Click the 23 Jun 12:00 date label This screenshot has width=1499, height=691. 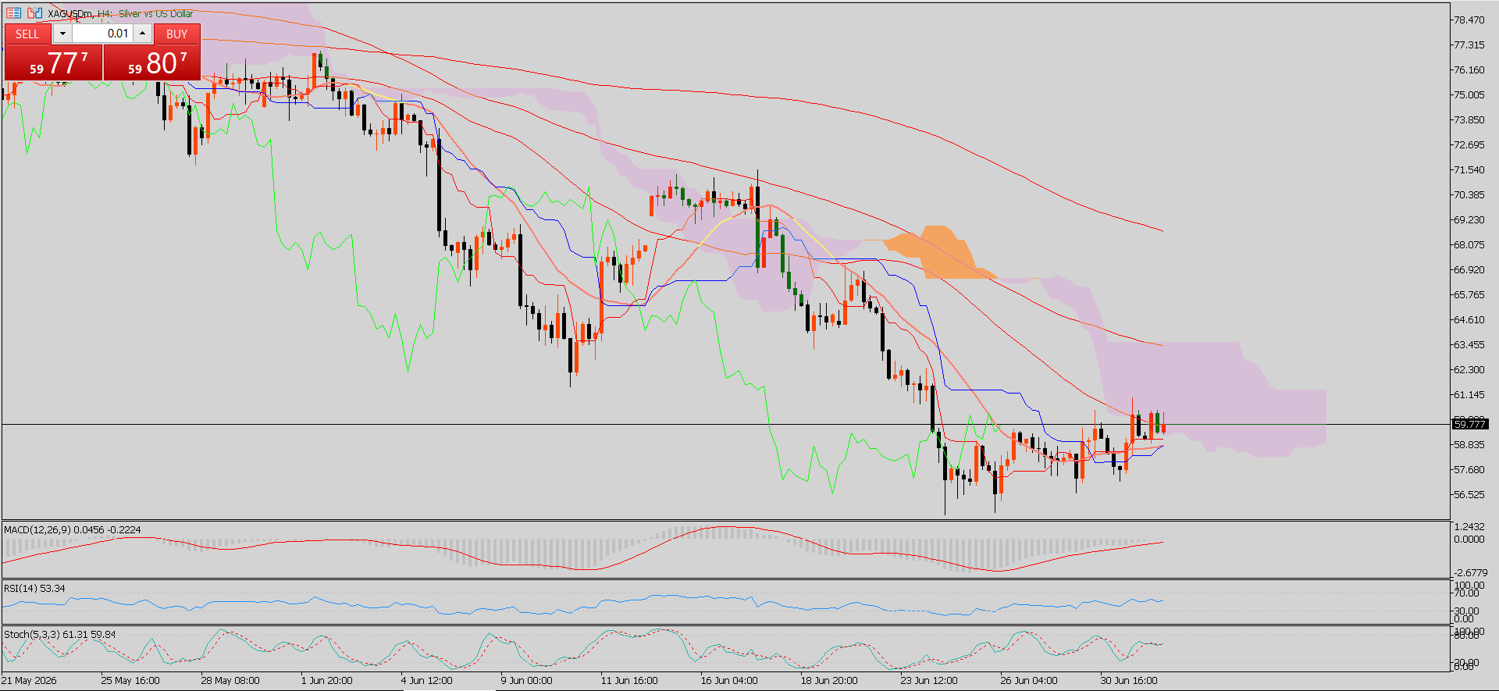929,680
